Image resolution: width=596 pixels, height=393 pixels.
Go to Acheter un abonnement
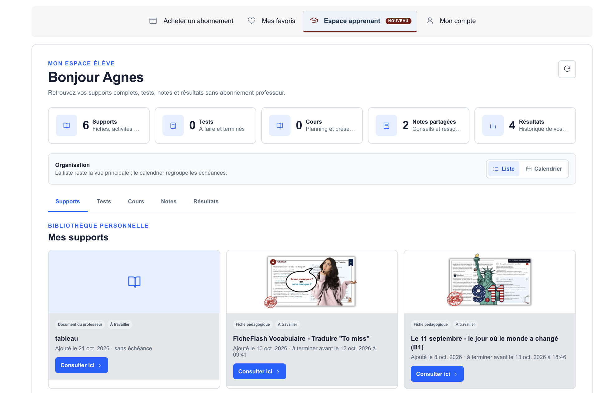(x=191, y=21)
